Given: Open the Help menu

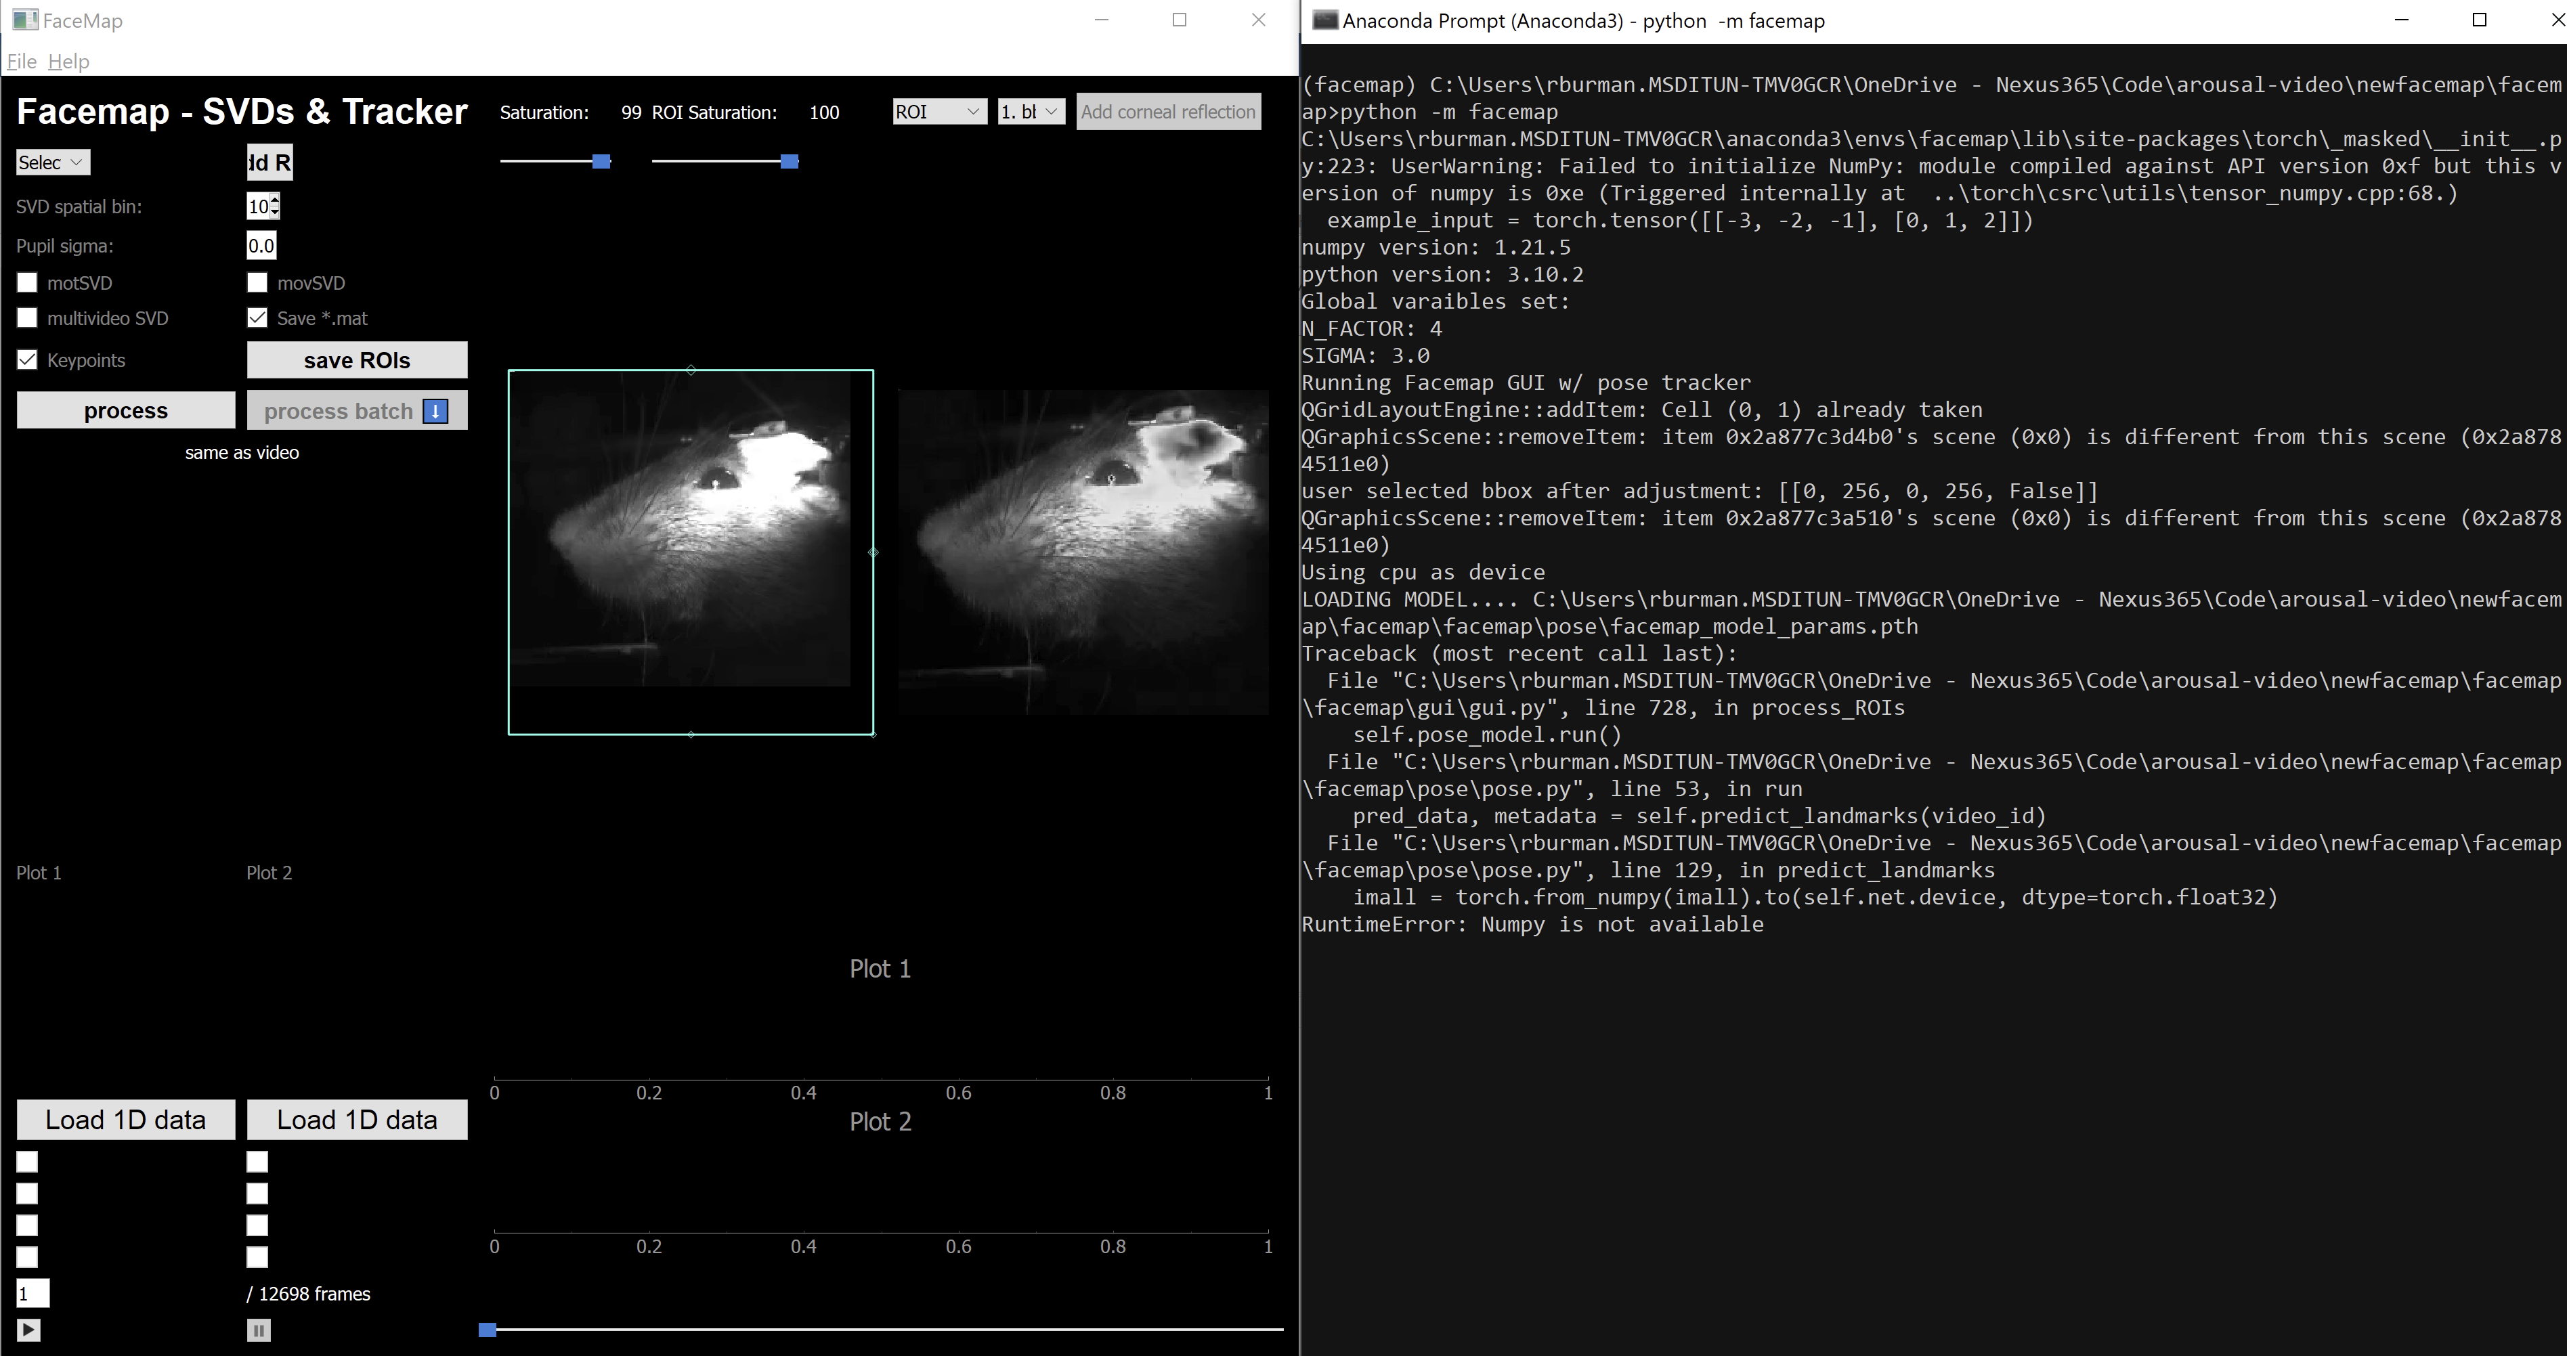Looking at the screenshot, I should 68,61.
